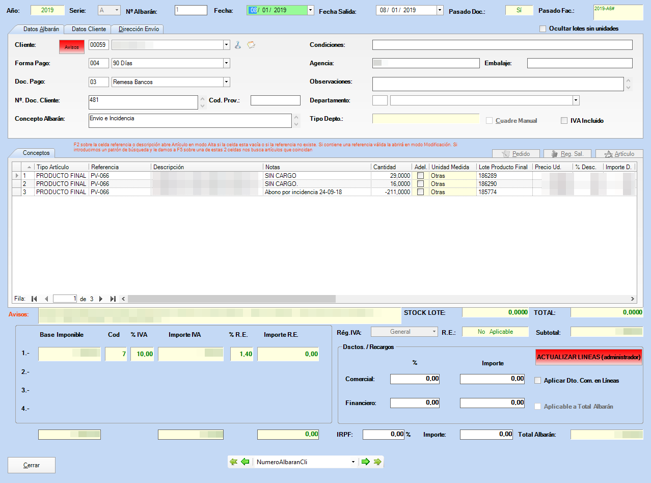Go to the last row in Fila navigator
The width and height of the screenshot is (651, 483).
tap(113, 299)
